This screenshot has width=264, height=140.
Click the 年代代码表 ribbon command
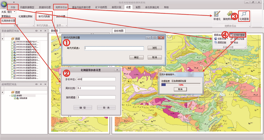(x=44, y=17)
